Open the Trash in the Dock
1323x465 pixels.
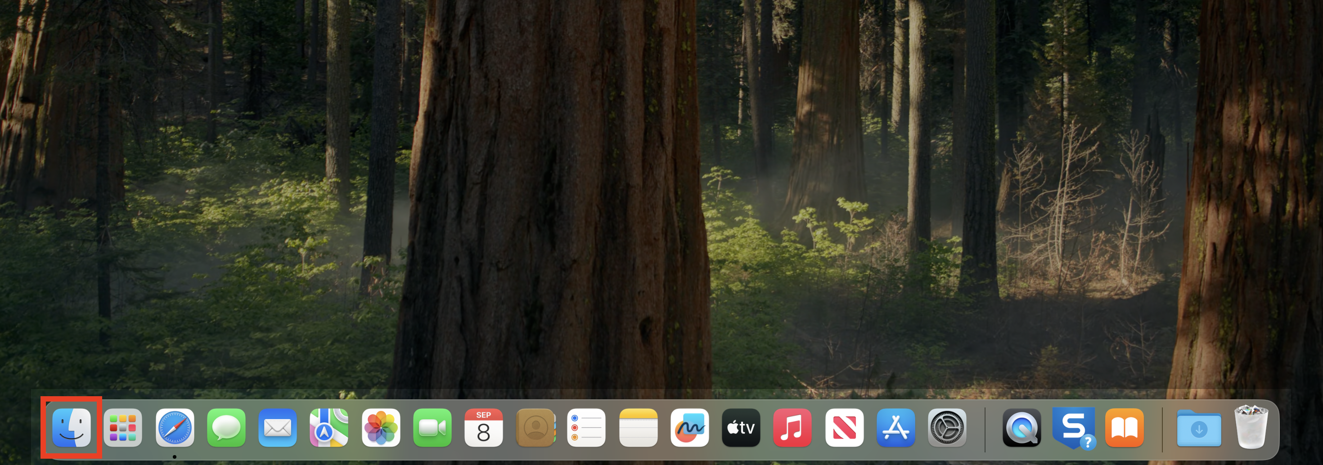(x=1251, y=427)
